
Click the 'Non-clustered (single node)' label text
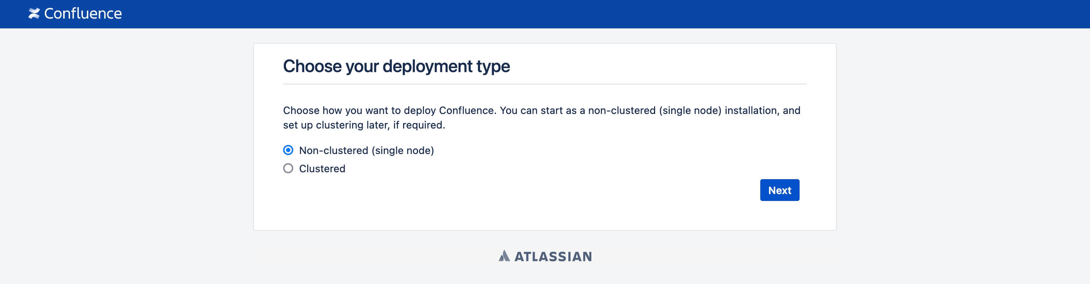367,150
